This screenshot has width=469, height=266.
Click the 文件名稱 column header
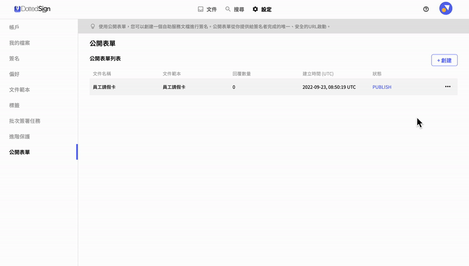(x=101, y=73)
